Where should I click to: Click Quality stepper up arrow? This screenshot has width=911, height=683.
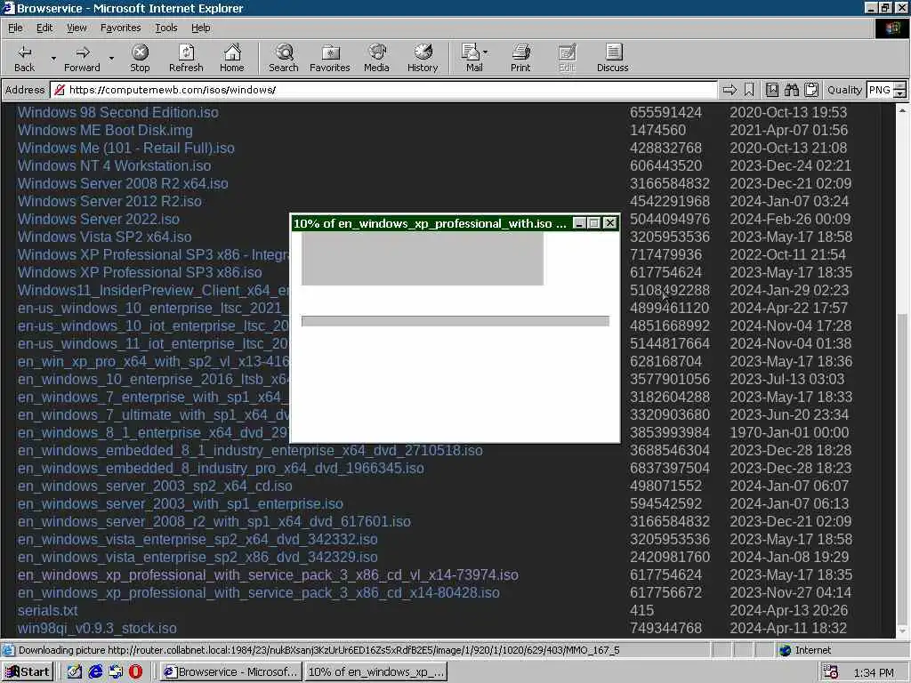point(899,86)
